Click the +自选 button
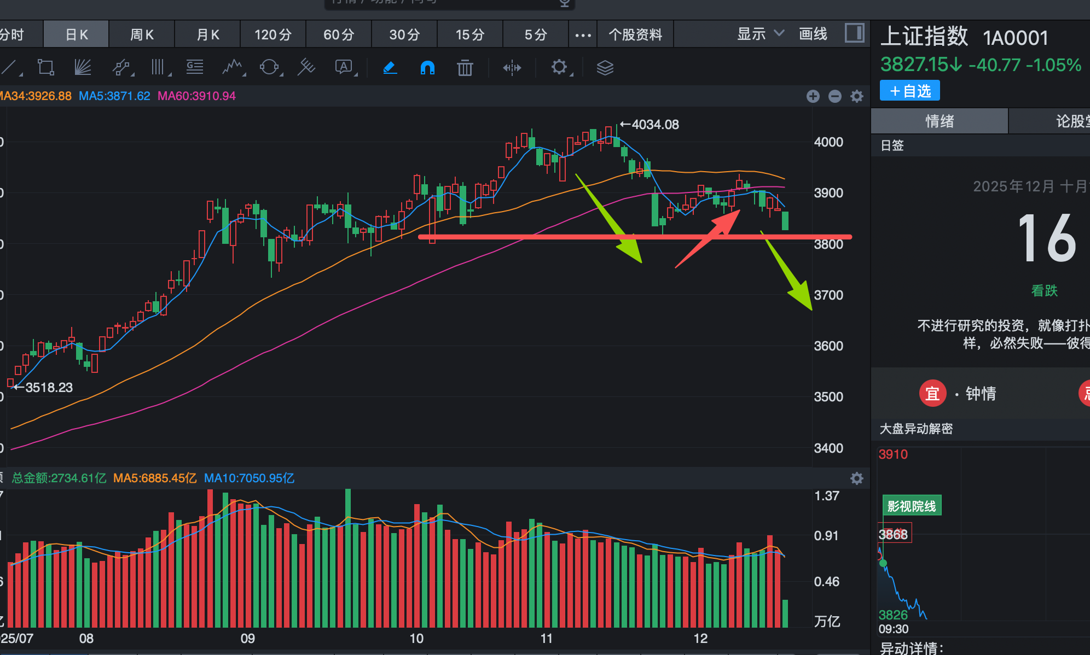Image resolution: width=1090 pixels, height=655 pixels. pos(909,91)
